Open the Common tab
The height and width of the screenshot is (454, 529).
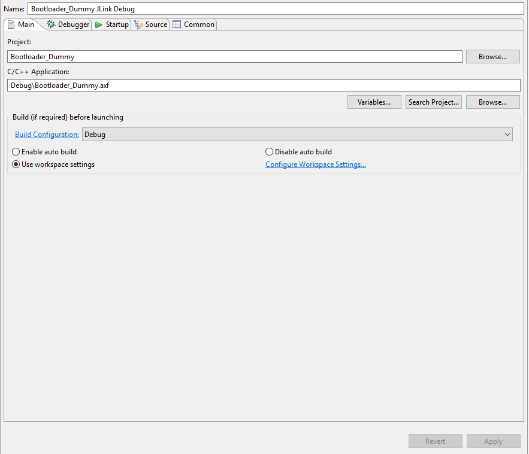(194, 25)
